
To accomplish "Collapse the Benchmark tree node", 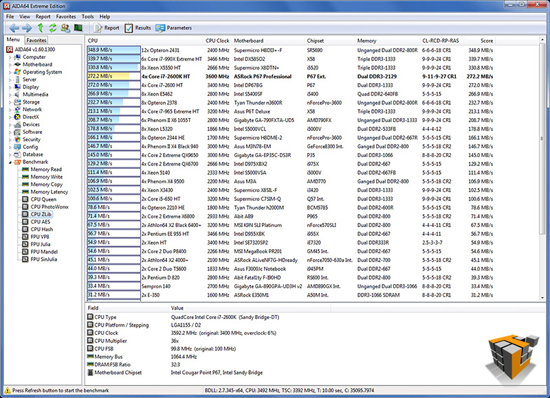I will tap(10, 162).
